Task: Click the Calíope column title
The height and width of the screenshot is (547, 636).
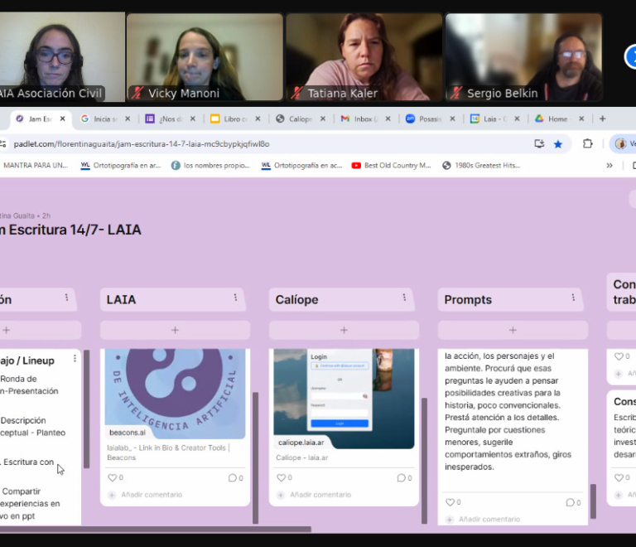Action: click(297, 300)
